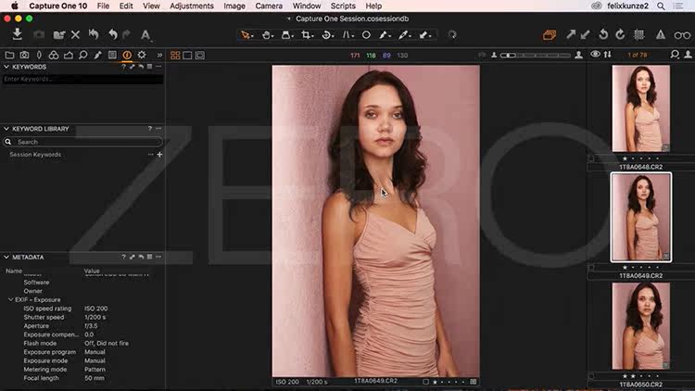Click the exposure warning triangle icon
Image resolution: width=695 pixels, height=391 pixels.
(x=660, y=34)
